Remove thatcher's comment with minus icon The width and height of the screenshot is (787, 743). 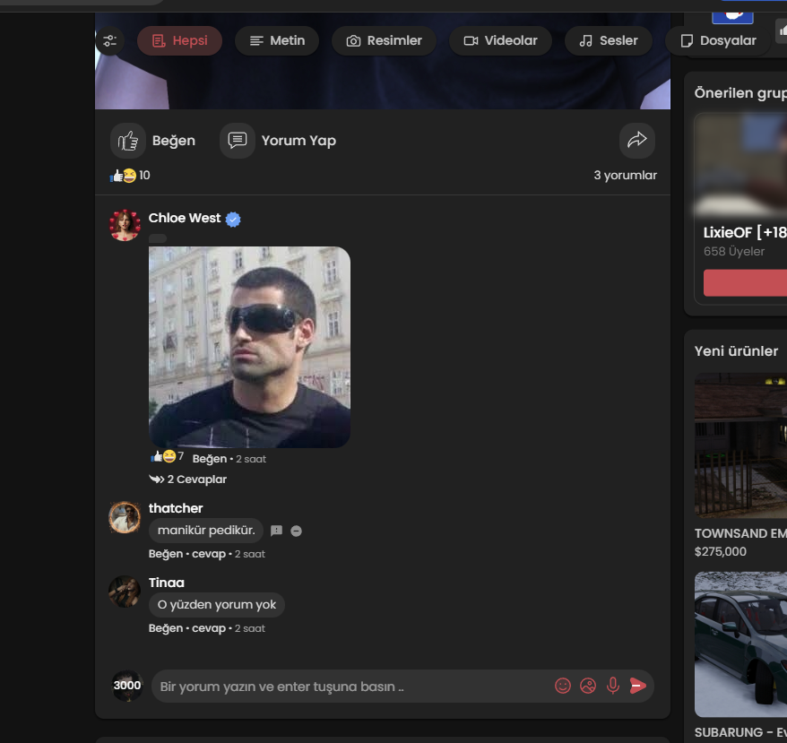296,531
